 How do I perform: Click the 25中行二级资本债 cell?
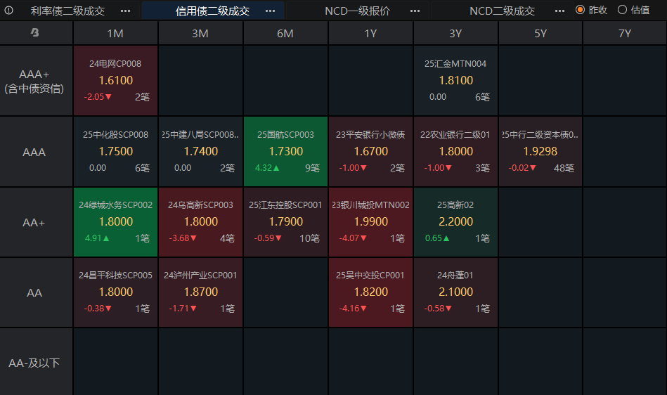coord(540,151)
